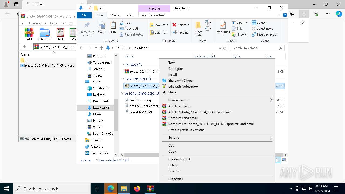Click Explorer Back navigation arrow

click(x=82, y=48)
